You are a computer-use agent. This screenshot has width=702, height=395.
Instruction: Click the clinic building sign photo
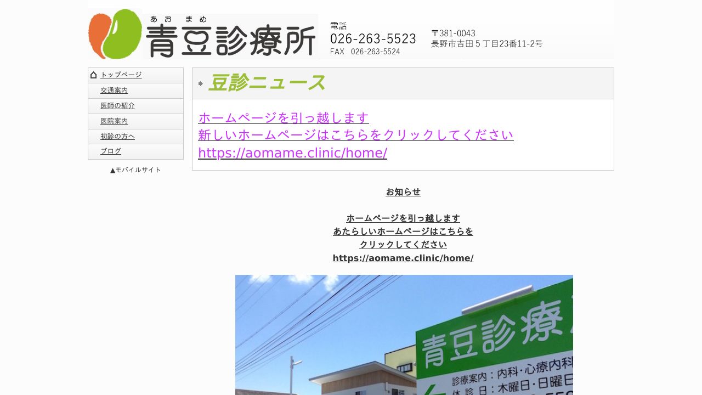(404, 335)
